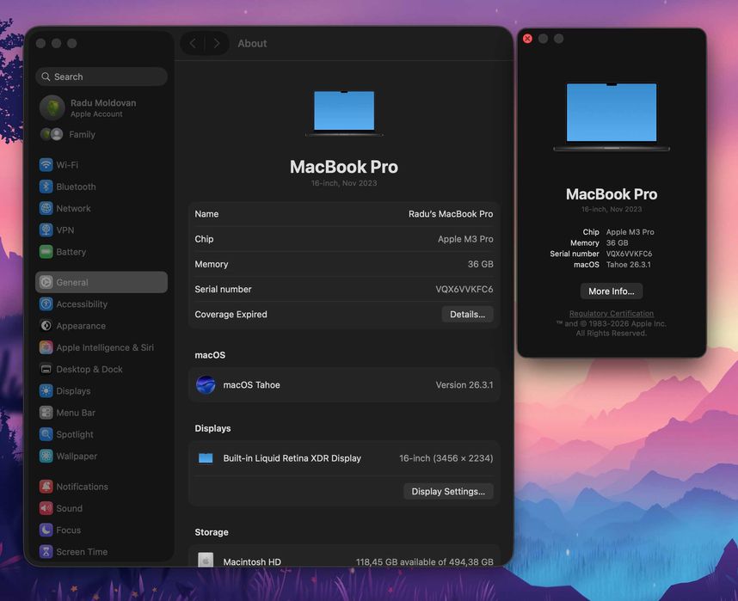Image resolution: width=738 pixels, height=601 pixels.
Task: Click the Version 26.3.1 text
Action: coord(464,384)
